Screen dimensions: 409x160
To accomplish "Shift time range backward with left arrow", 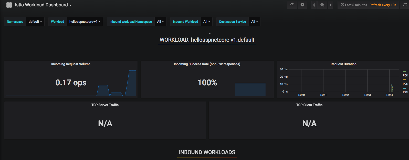I will [x=314, y=5].
